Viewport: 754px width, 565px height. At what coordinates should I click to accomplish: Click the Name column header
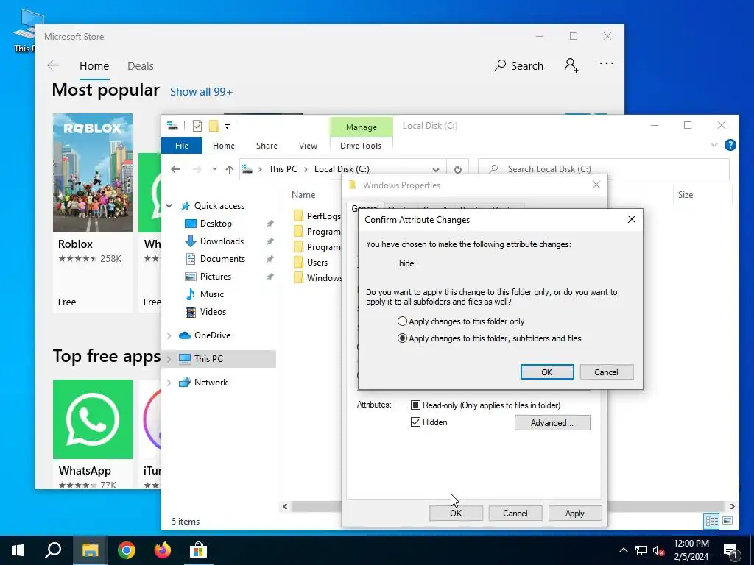click(303, 194)
